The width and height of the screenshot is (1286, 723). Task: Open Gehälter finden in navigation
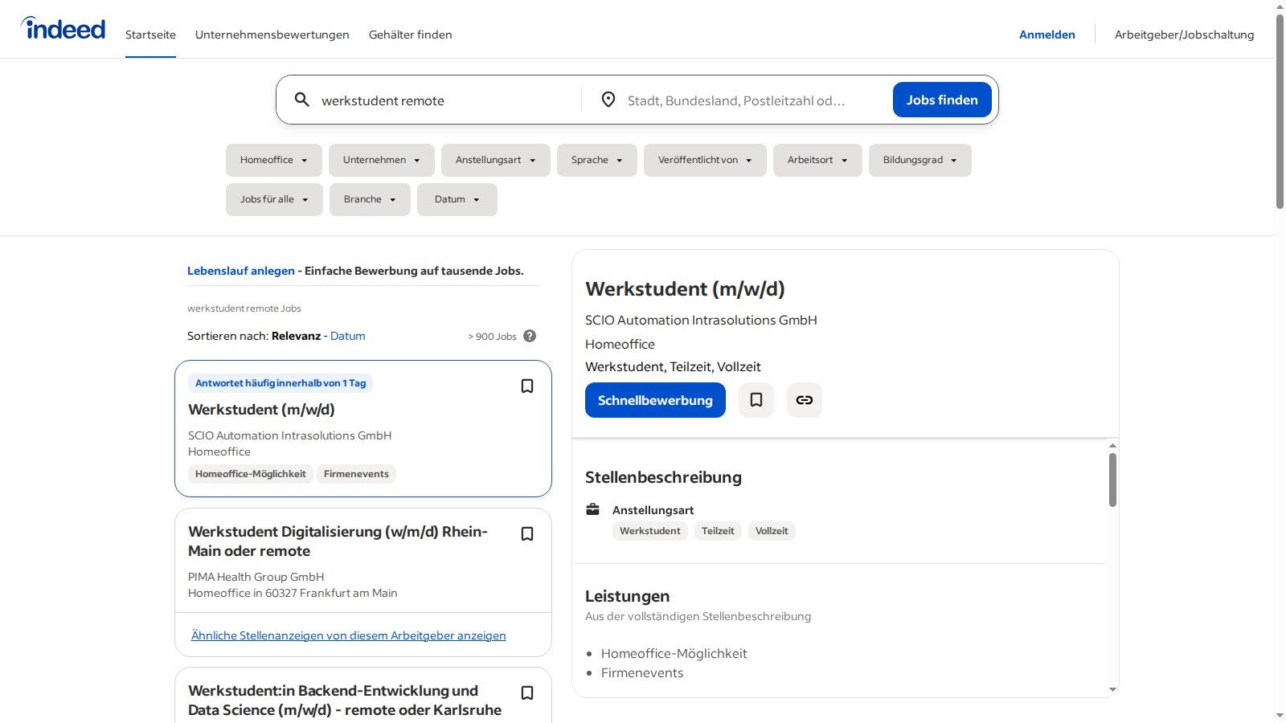tap(410, 35)
